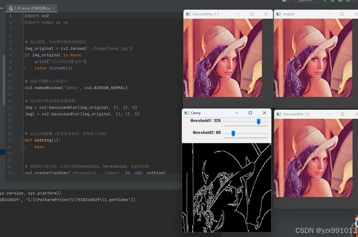Click the Canny window app icon
Image resolution: width=358 pixels, height=237 pixels.
pyautogui.click(x=186, y=113)
